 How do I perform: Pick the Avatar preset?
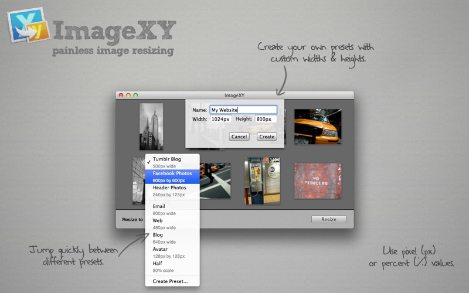pos(172,253)
